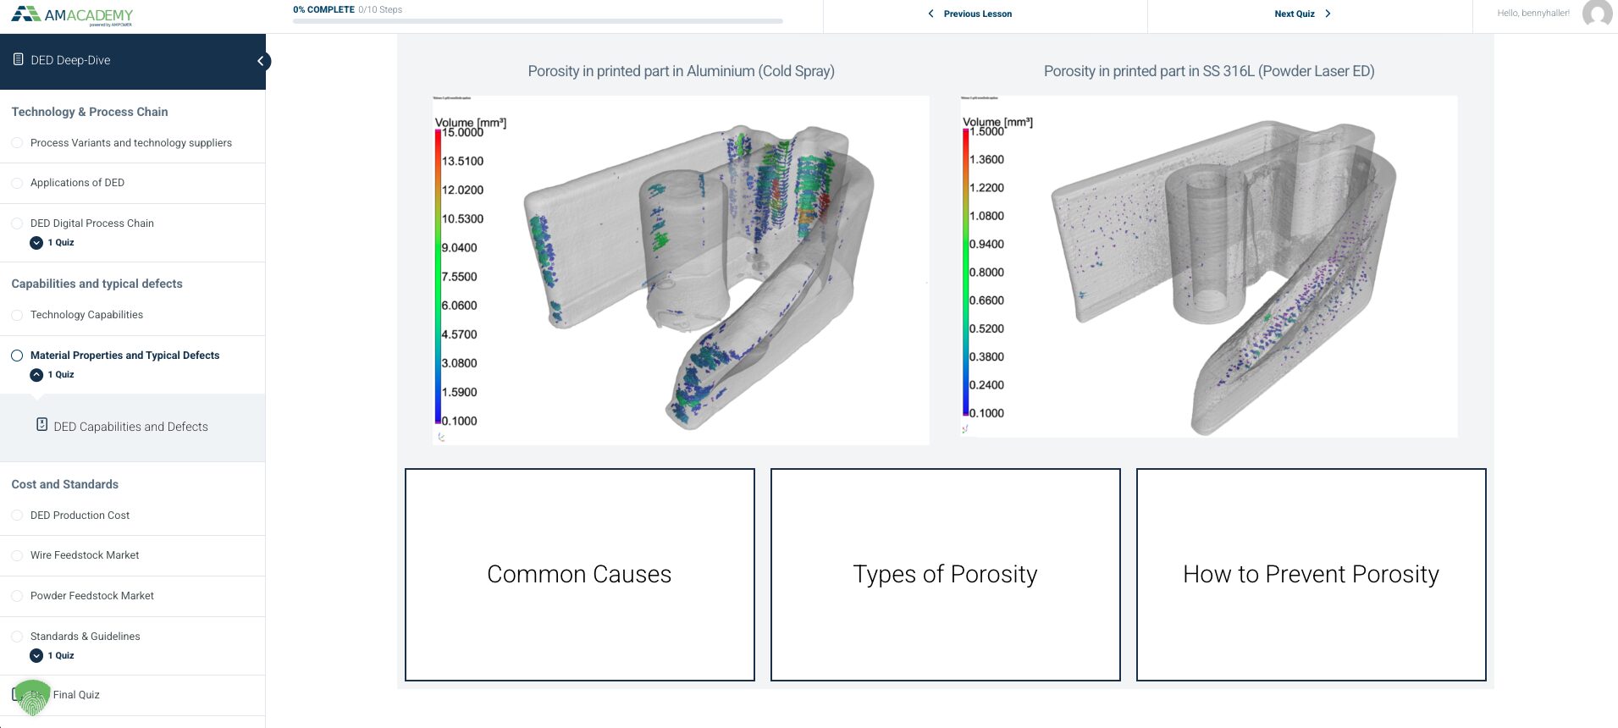This screenshot has width=1618, height=728.
Task: Open the Powder Feedstock Market lesson
Action: point(92,596)
